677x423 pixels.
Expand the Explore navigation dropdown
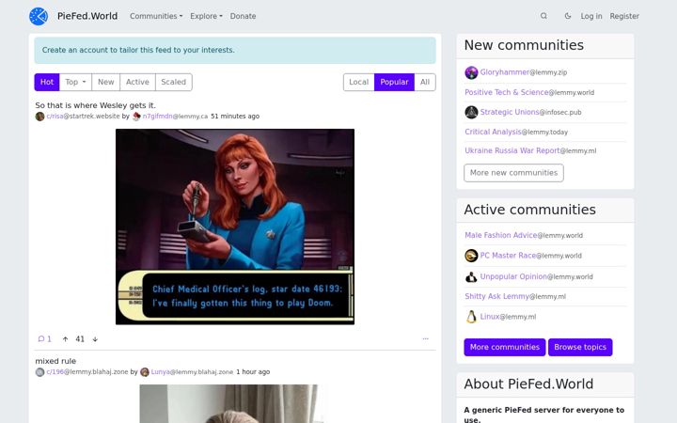pyautogui.click(x=206, y=16)
